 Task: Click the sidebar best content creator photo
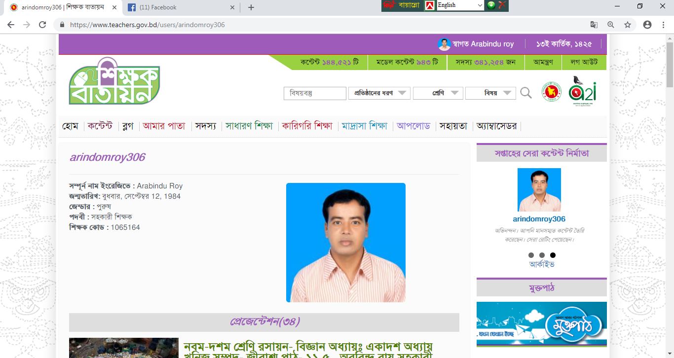(539, 190)
